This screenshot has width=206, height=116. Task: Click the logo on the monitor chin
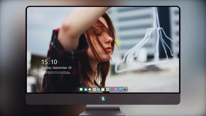(103, 99)
